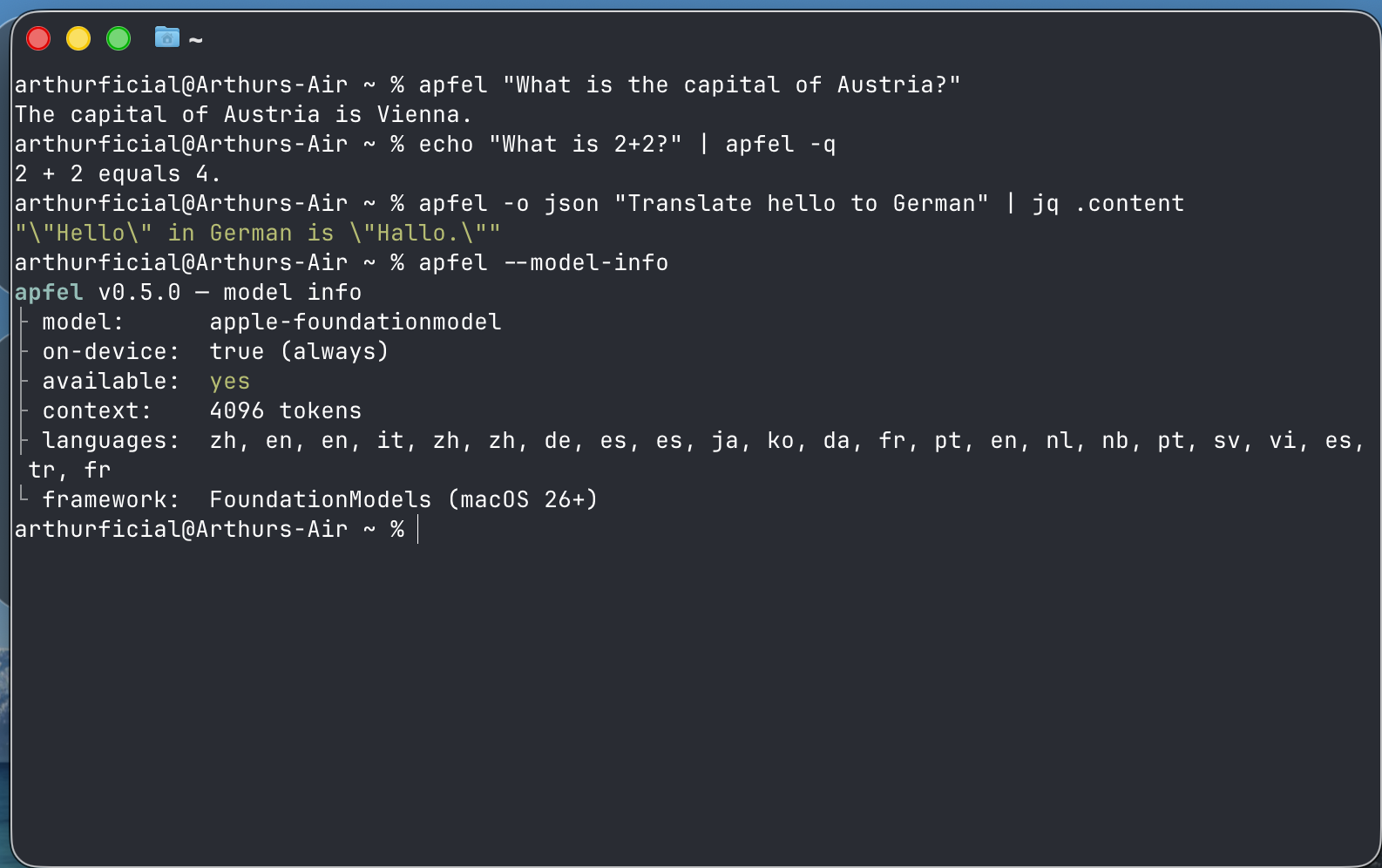Click the bold apfel program name in output

point(49,292)
